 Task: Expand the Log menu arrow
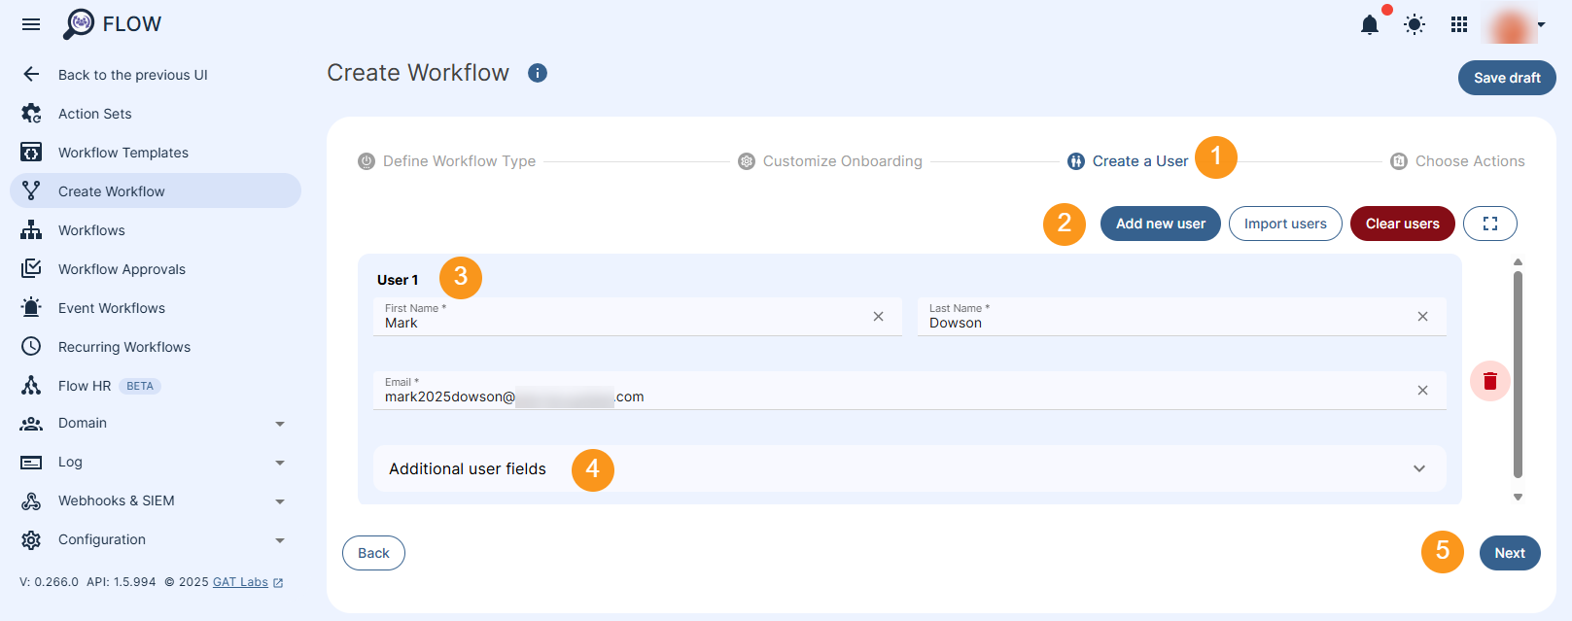(280, 463)
